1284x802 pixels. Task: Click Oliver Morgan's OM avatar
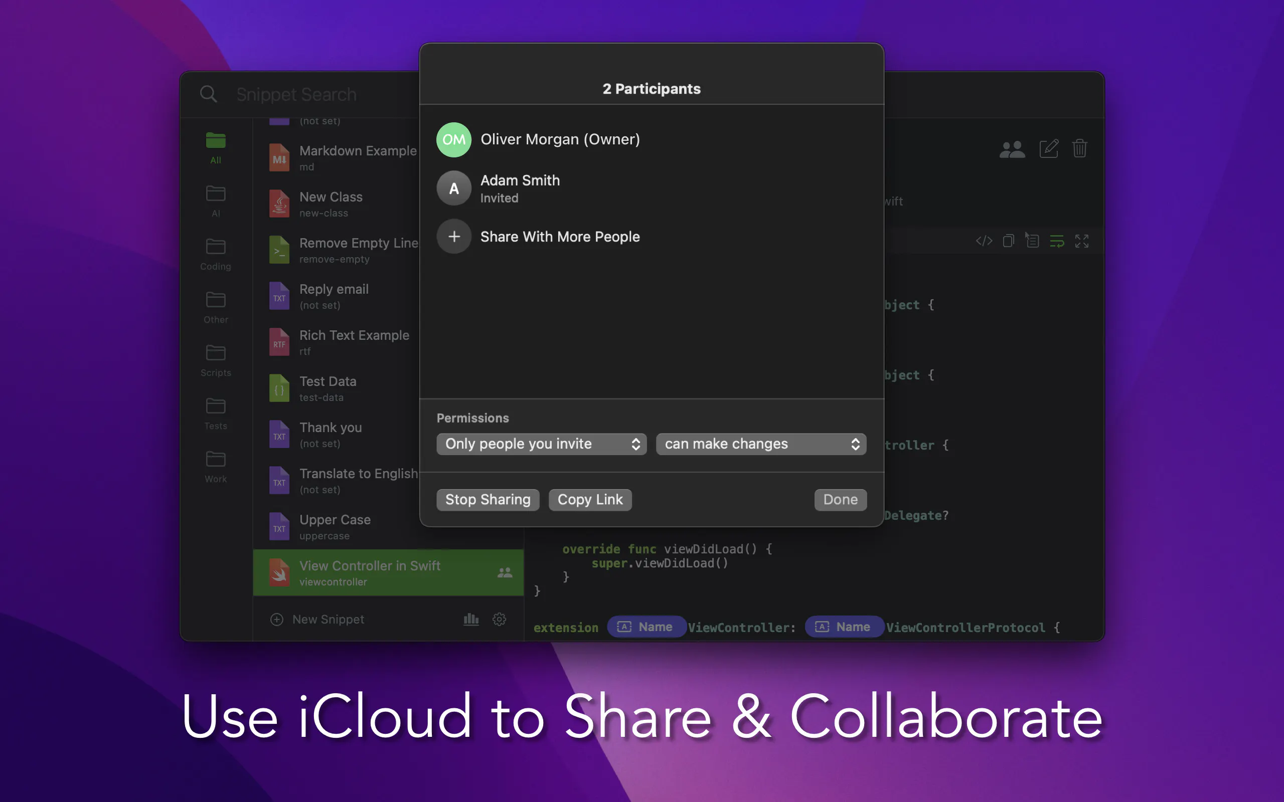point(454,139)
